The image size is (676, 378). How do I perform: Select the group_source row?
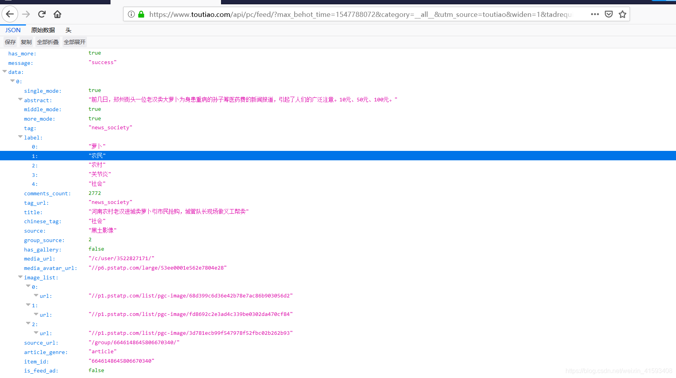click(x=338, y=240)
